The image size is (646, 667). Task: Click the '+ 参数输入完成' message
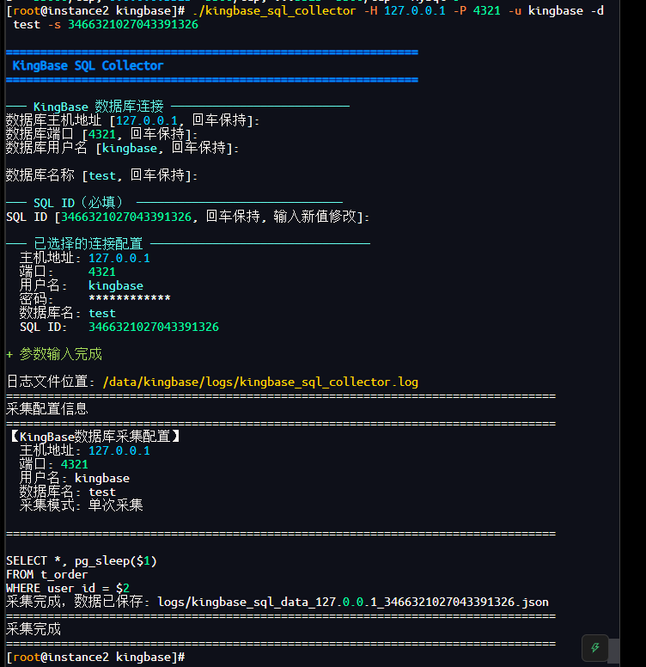(54, 354)
